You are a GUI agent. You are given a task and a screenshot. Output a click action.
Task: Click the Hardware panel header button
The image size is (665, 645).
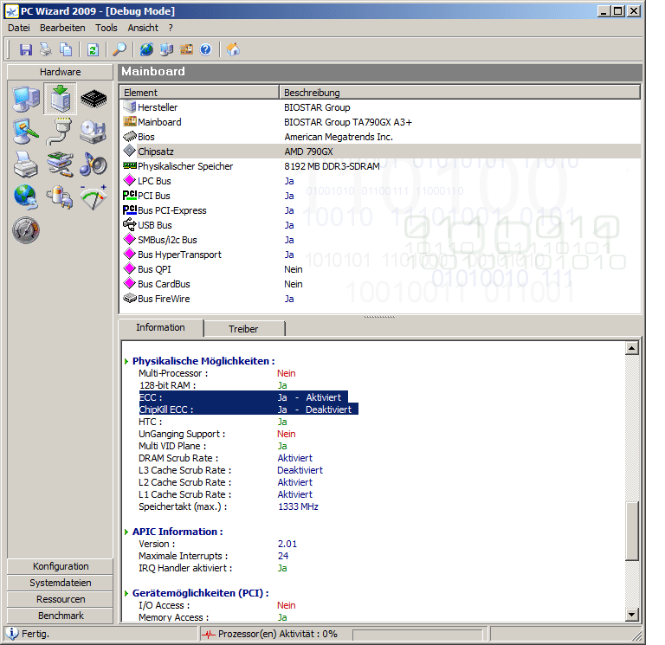tap(61, 72)
